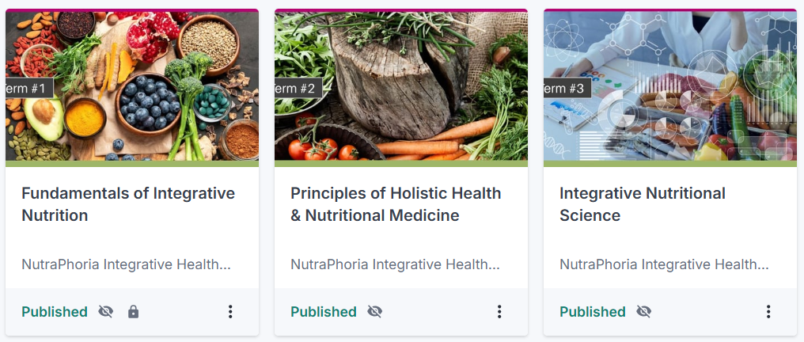Viewport: 804px width, 342px height.
Task: Click NutraPhoria subtitle under Integrative Nutritional Science
Action: click(664, 264)
